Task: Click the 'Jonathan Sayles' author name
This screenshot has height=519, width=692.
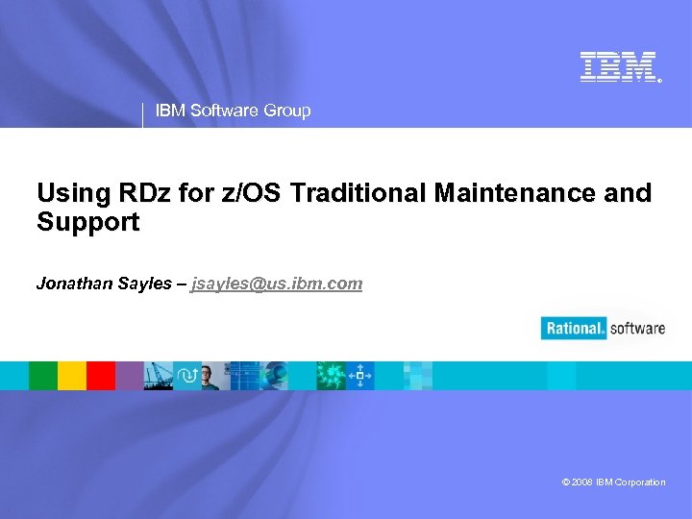Action: [x=104, y=284]
